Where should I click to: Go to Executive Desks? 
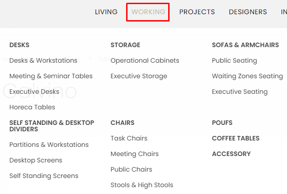(34, 92)
